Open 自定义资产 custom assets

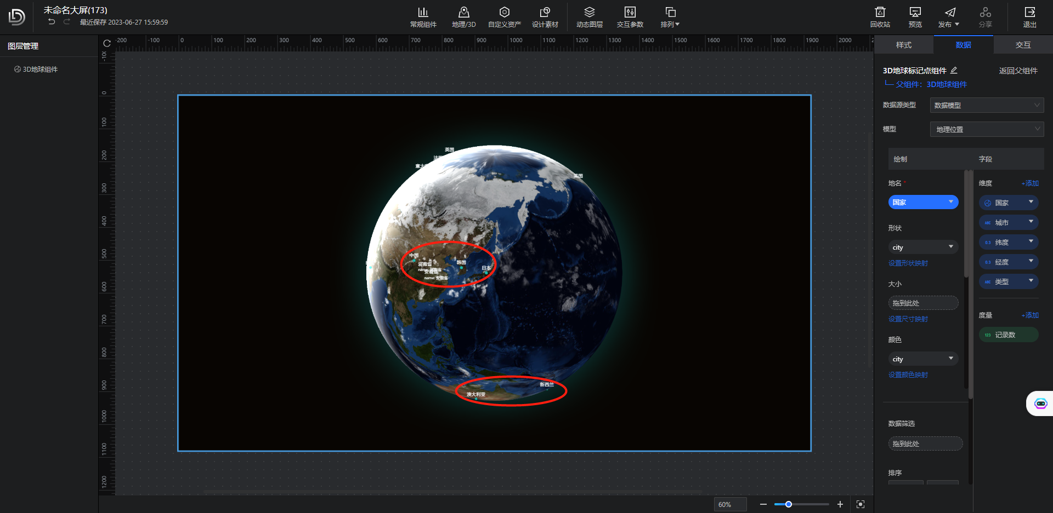click(504, 17)
